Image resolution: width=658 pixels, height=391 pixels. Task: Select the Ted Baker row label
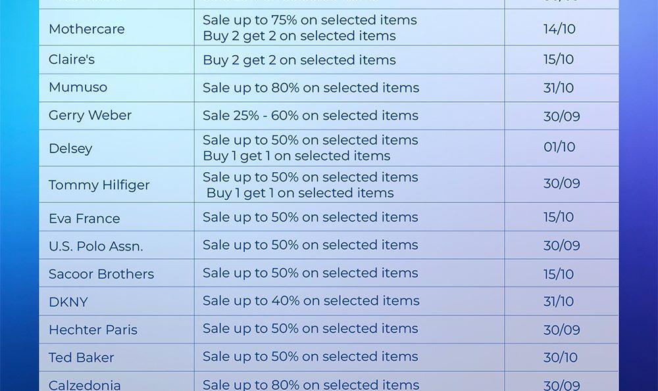[81, 358]
